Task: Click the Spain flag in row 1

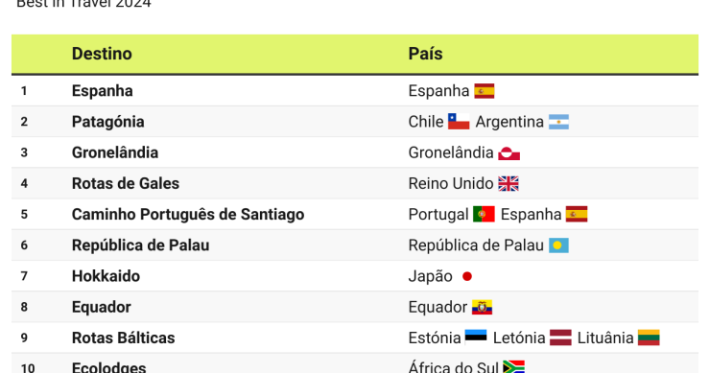Action: tap(485, 91)
